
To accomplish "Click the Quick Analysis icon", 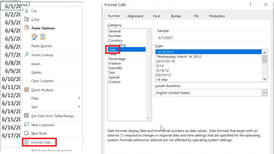I will tap(26, 90).
